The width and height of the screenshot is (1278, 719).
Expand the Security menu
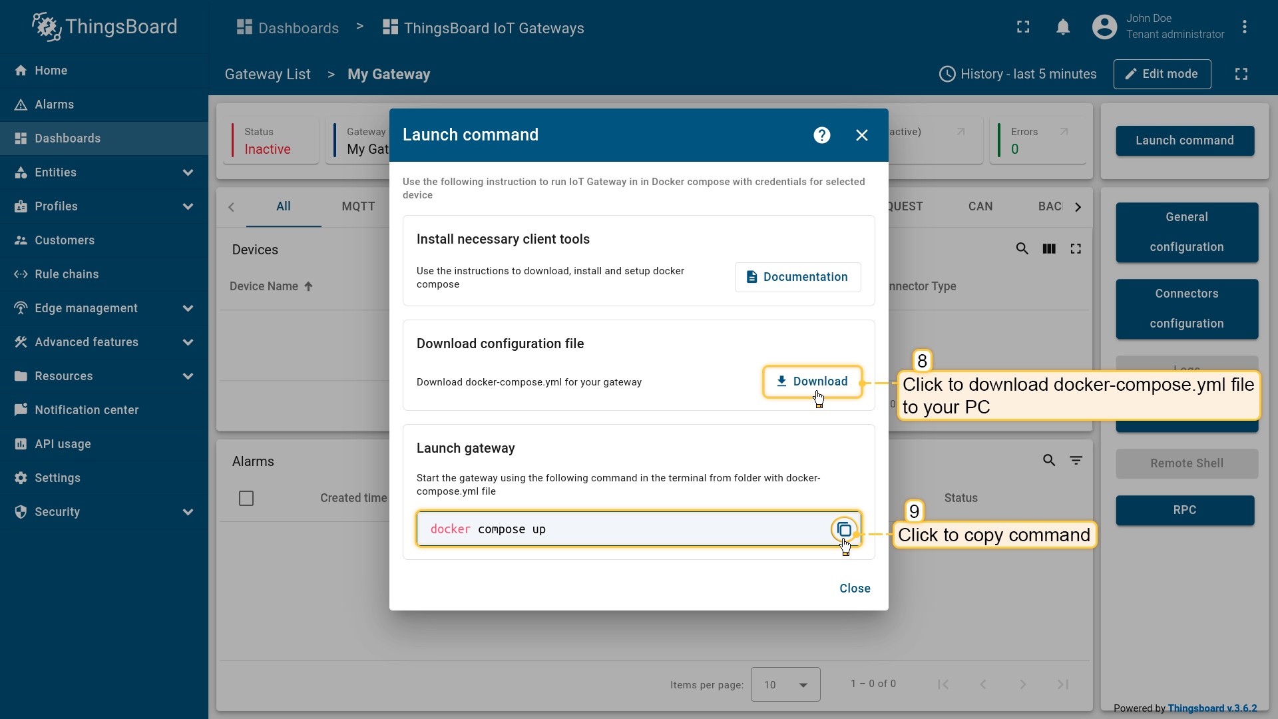(x=104, y=512)
